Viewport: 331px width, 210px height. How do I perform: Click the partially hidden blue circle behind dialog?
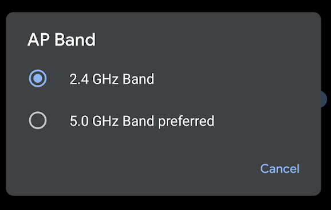click(x=324, y=99)
